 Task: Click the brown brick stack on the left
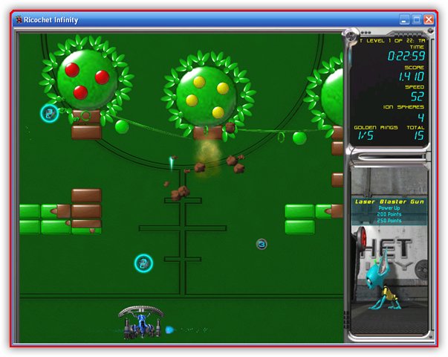click(86, 208)
